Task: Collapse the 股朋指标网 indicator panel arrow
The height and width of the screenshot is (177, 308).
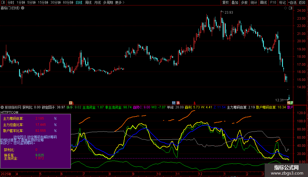Action: pos(2,107)
